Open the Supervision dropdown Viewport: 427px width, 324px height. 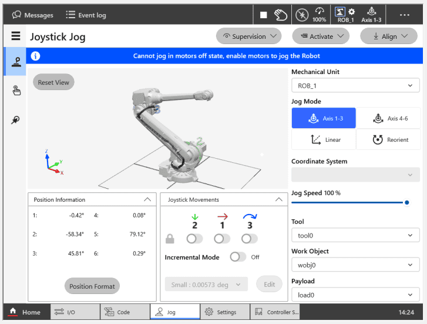point(249,36)
